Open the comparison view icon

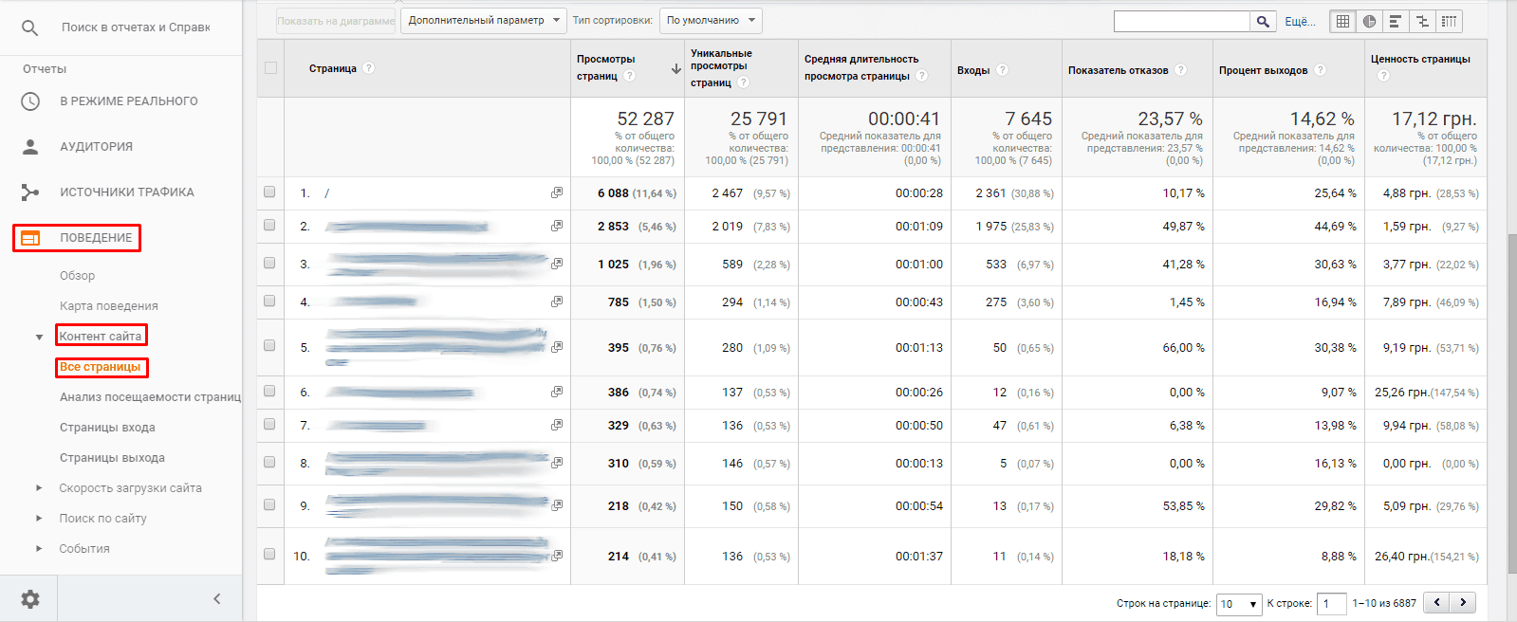tap(1422, 21)
